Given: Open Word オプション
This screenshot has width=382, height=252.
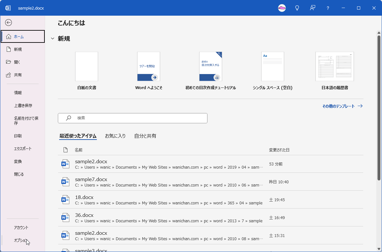Looking at the screenshot, I should tap(23, 240).
